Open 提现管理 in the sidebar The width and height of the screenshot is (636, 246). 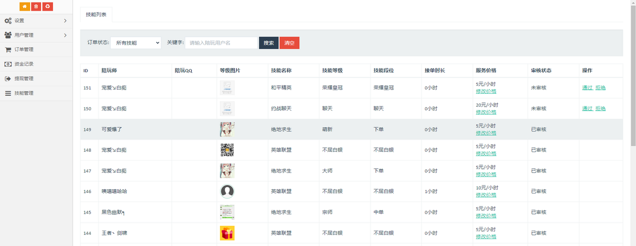coord(23,78)
